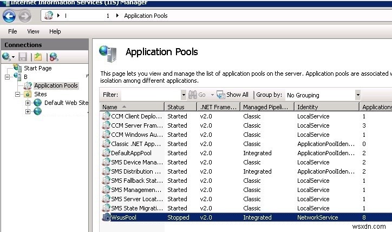This screenshot has width=392, height=232.
Task: Select the SMS State Migrati... pool name
Action: 137,208
